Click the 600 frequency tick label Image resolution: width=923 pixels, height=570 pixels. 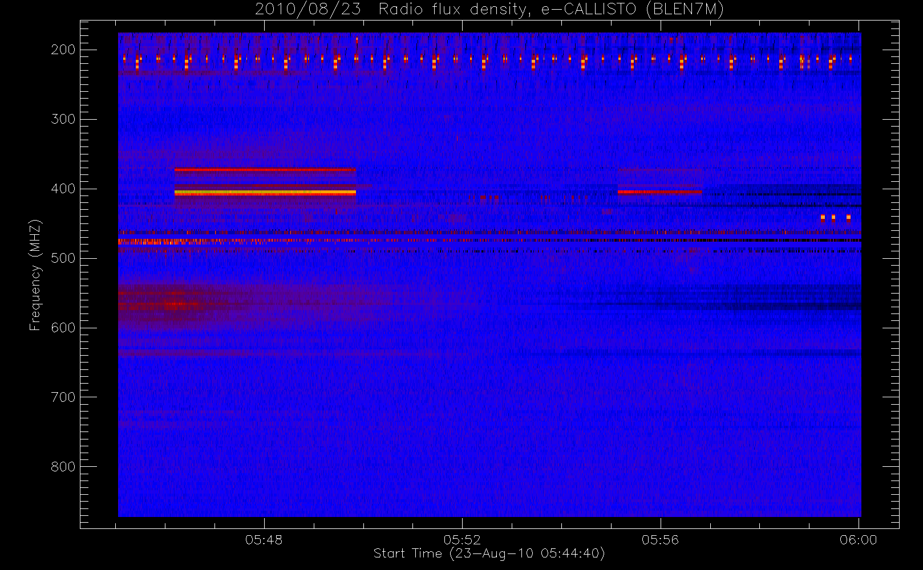[x=63, y=328]
